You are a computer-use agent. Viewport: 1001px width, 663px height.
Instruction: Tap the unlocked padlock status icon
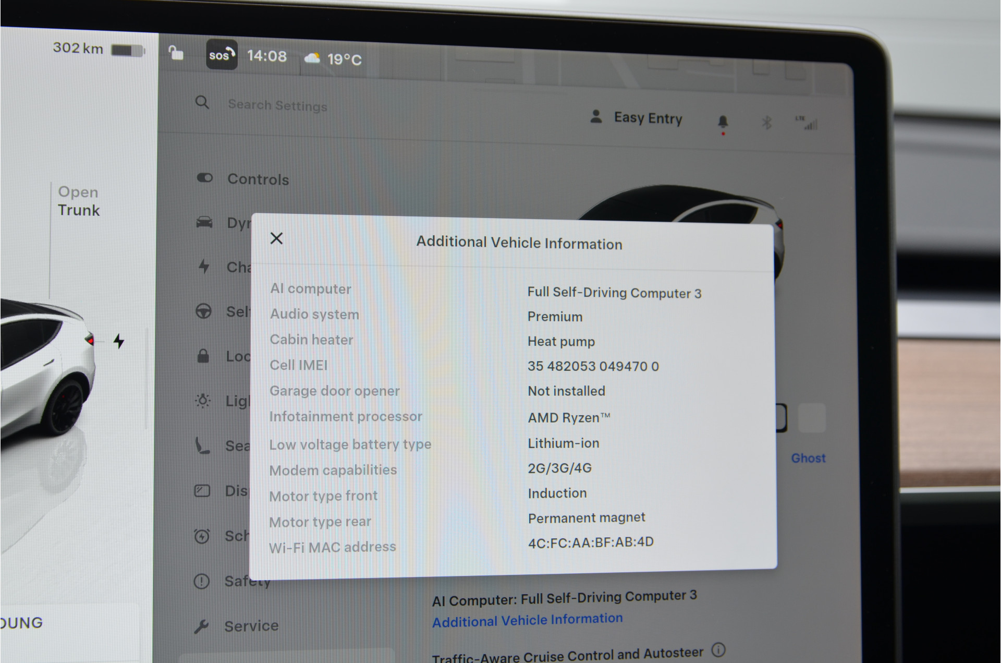point(176,52)
